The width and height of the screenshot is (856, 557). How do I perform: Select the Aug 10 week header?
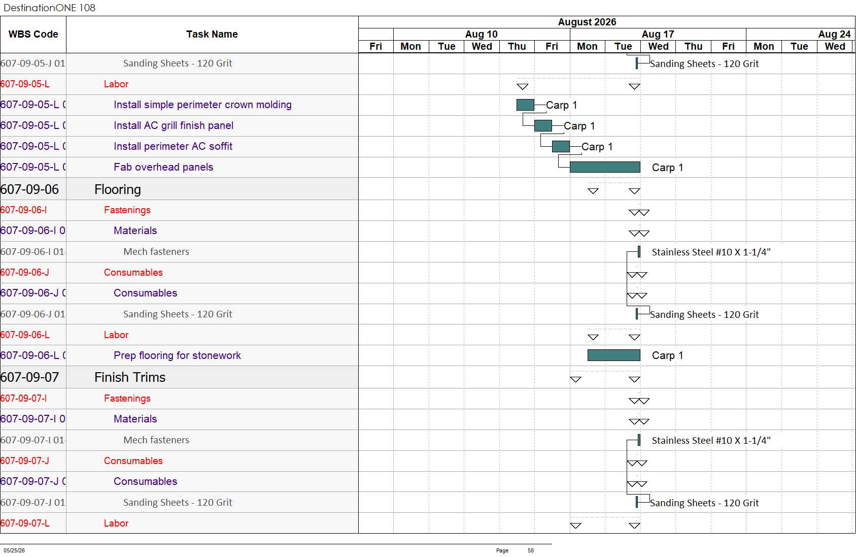pos(482,34)
